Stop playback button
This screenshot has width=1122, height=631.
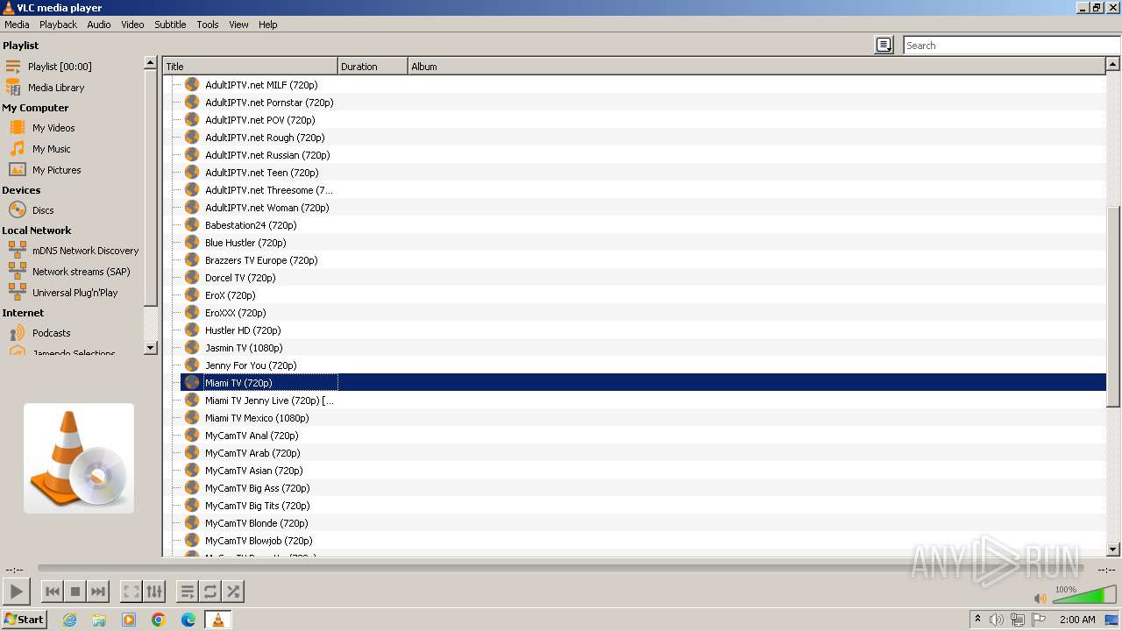pos(75,592)
